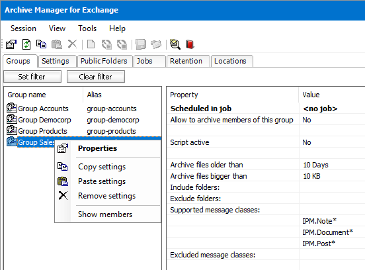This screenshot has width=365, height=270.
Task: Choose Show members in context menu
Action: pos(108,214)
